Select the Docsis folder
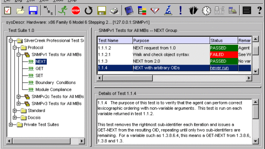 (34, 118)
